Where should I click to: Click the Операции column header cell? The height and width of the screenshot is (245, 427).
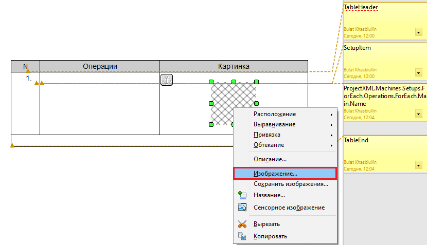point(100,66)
